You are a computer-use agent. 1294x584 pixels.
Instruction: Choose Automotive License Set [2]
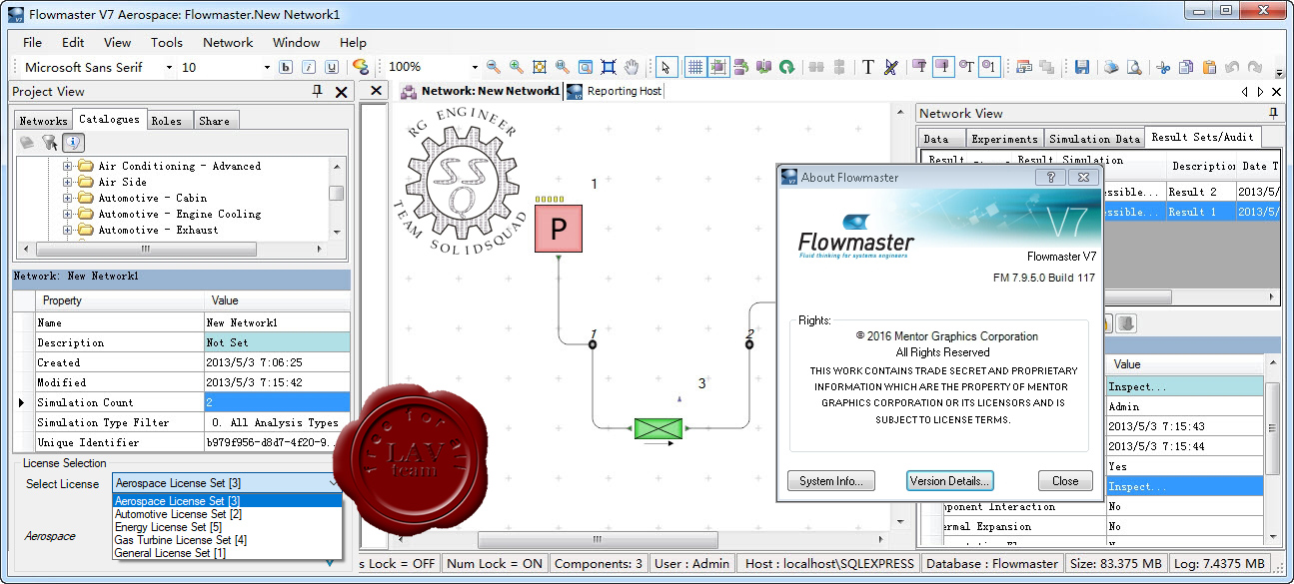pos(228,514)
